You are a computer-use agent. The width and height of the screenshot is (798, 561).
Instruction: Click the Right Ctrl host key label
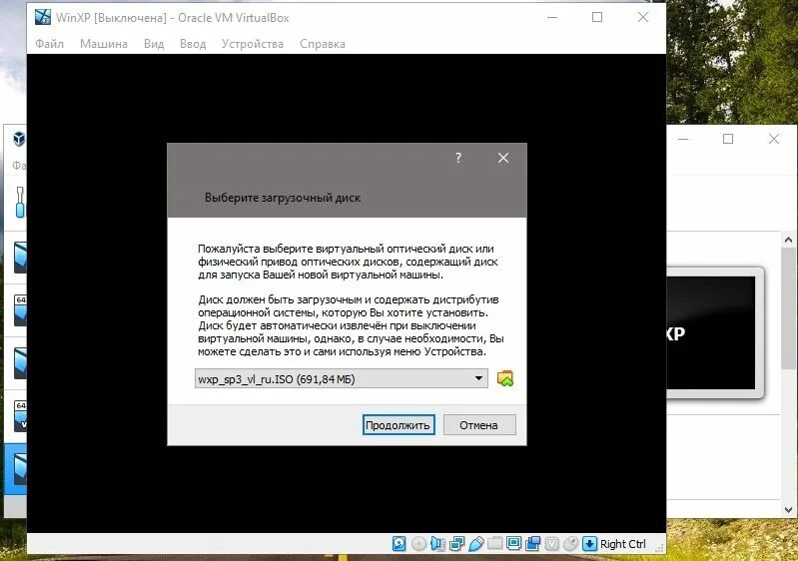click(623, 544)
